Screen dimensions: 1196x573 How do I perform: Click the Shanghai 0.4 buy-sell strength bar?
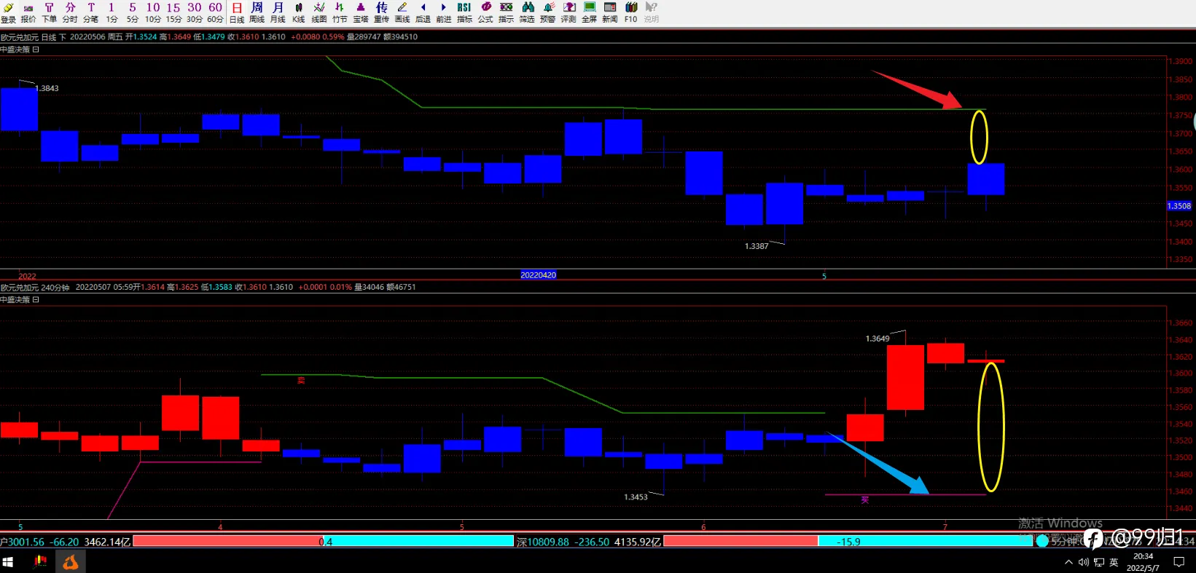click(x=324, y=542)
